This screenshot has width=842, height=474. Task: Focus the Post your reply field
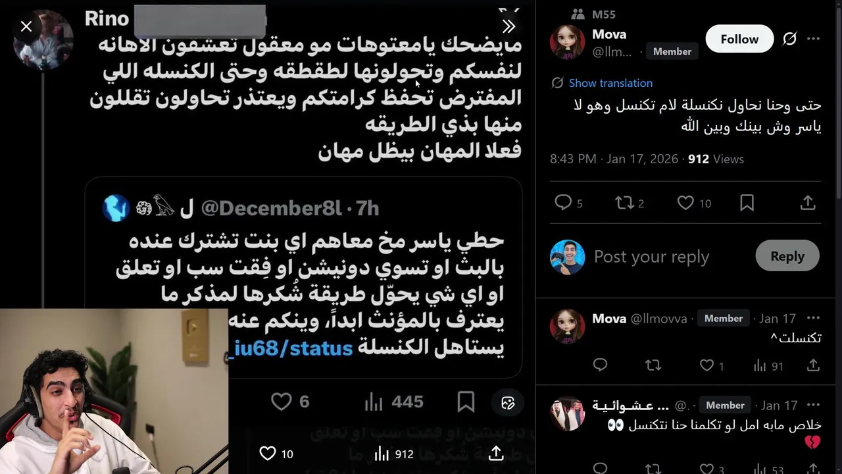(668, 257)
